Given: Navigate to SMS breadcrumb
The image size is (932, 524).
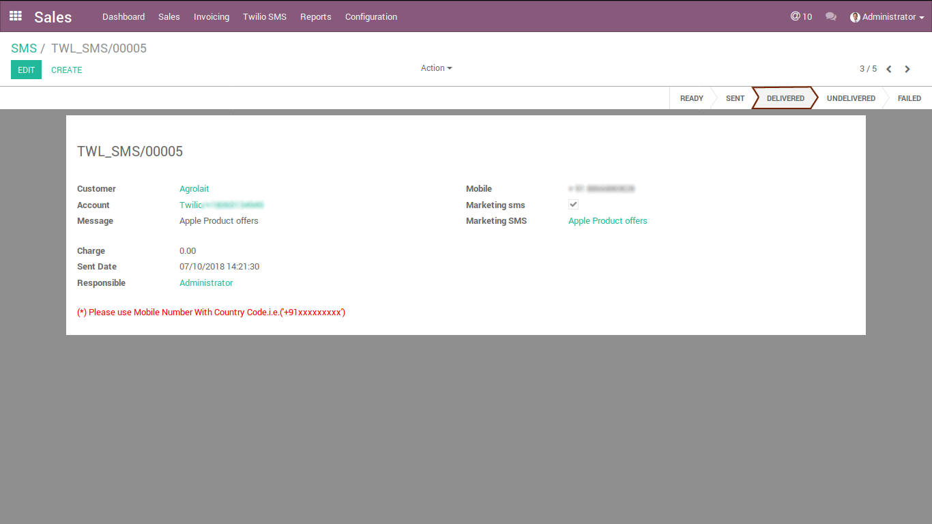Looking at the screenshot, I should point(24,48).
